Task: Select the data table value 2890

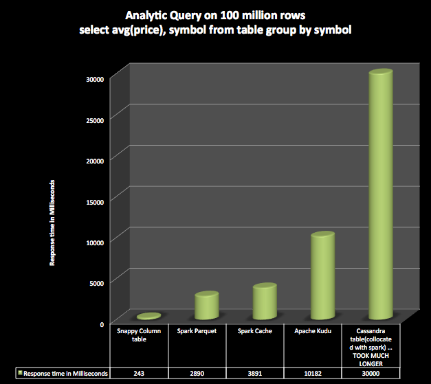Action: click(197, 374)
